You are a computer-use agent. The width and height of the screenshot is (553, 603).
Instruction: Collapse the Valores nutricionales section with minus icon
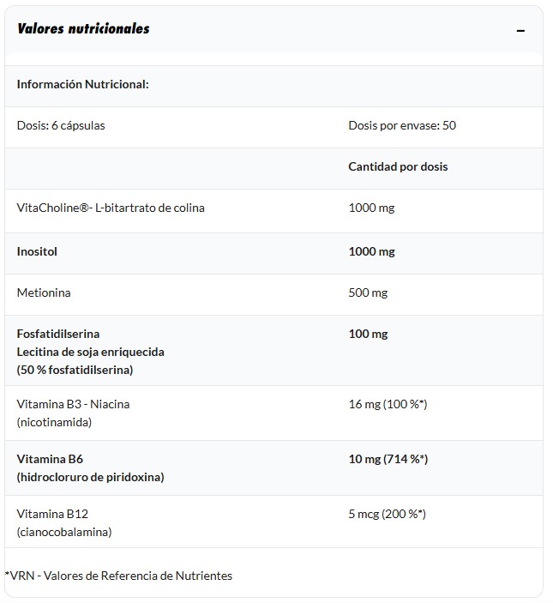[520, 31]
